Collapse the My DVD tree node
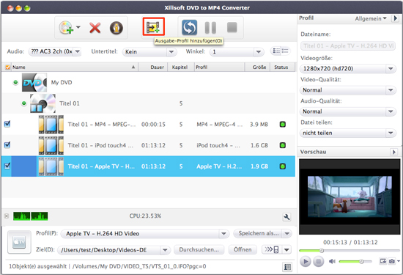The image size is (403, 275). coord(15,82)
